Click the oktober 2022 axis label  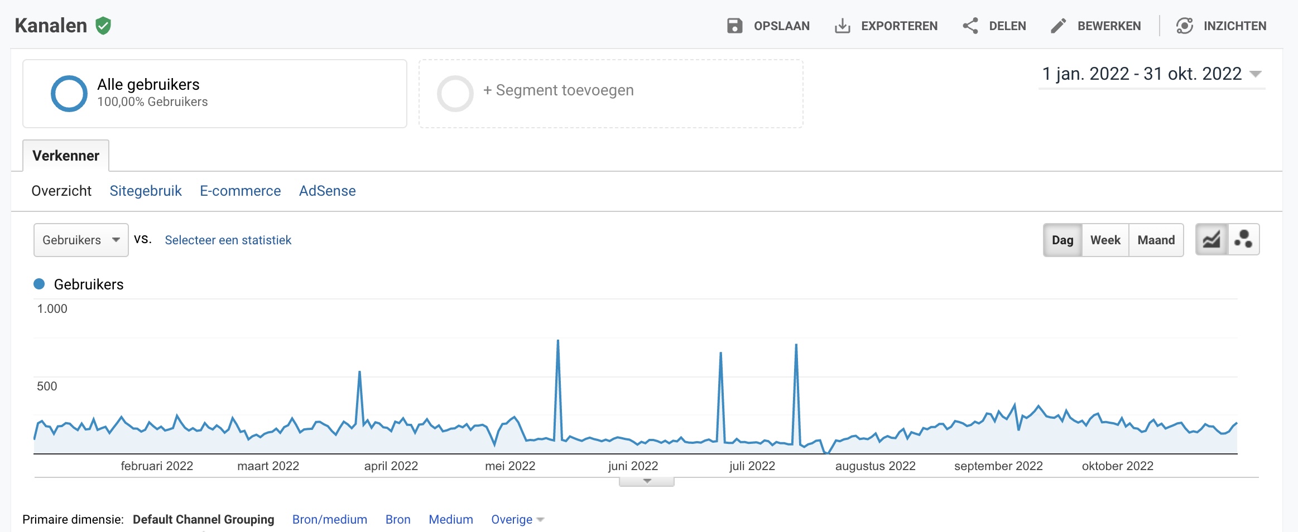pyautogui.click(x=1118, y=466)
